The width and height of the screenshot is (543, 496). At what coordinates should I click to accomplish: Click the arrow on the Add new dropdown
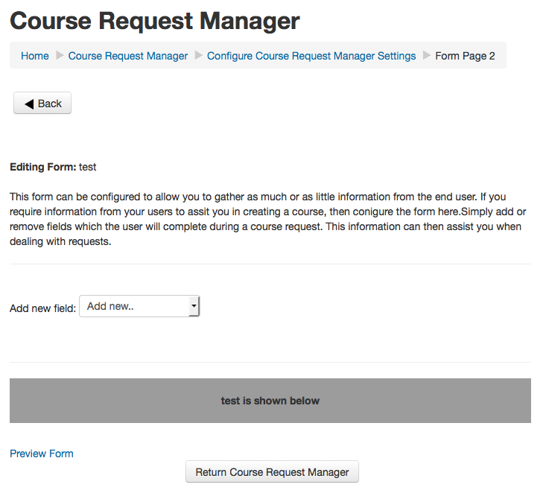[x=194, y=306]
